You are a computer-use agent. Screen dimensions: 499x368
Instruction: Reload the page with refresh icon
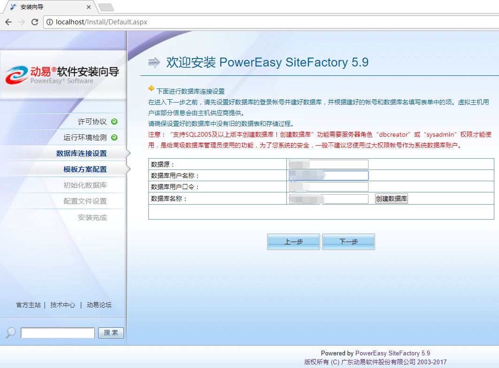(x=35, y=22)
